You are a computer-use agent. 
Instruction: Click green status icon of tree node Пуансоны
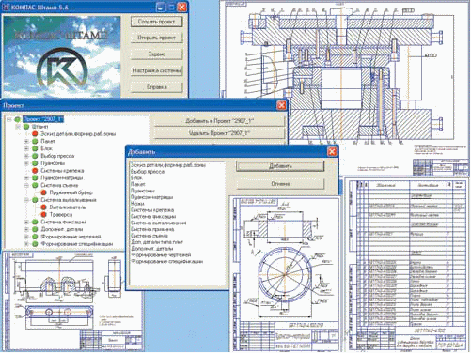(x=35, y=163)
